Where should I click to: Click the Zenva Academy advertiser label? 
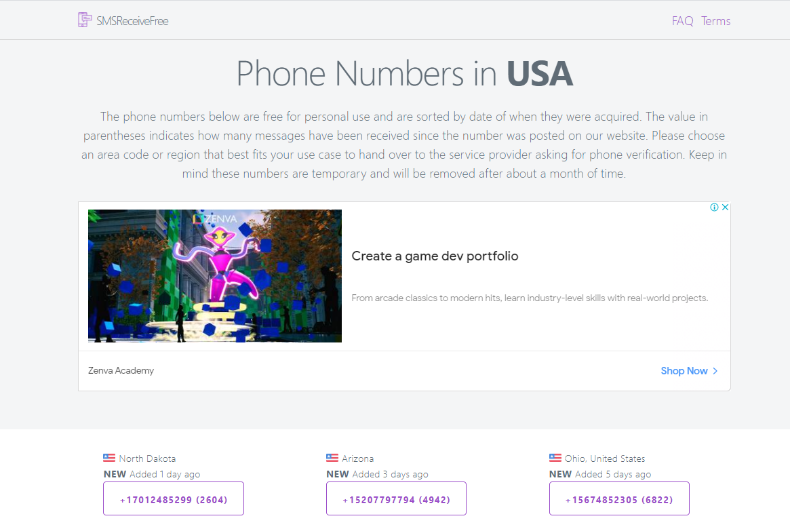point(121,370)
